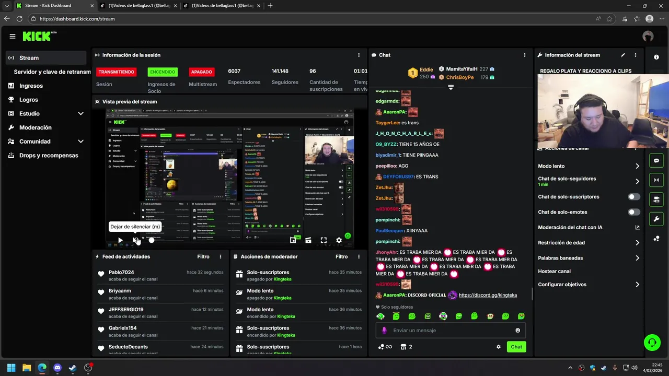Reload the browser page

click(x=19, y=19)
